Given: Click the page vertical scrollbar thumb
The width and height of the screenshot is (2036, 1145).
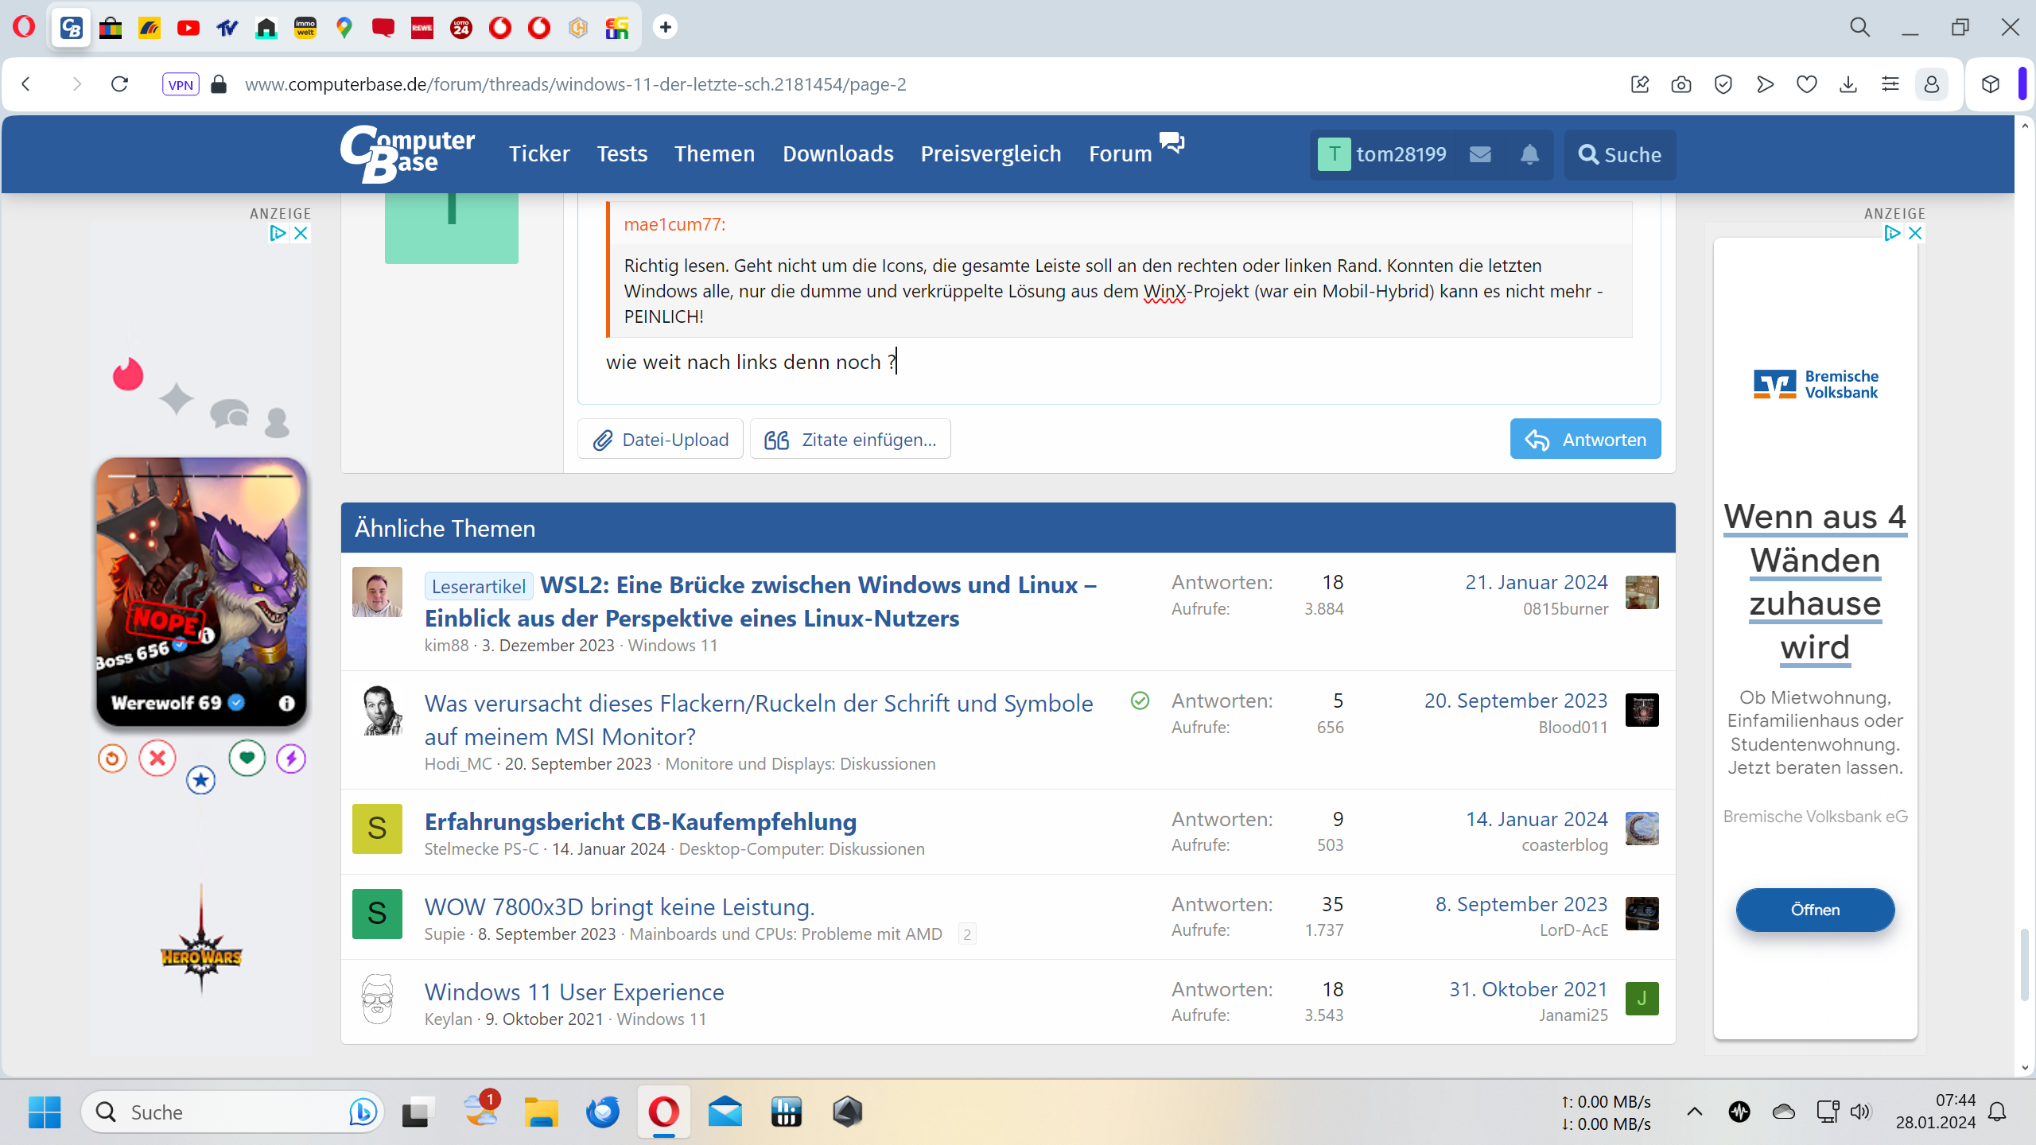Looking at the screenshot, I should coord(2024,964).
